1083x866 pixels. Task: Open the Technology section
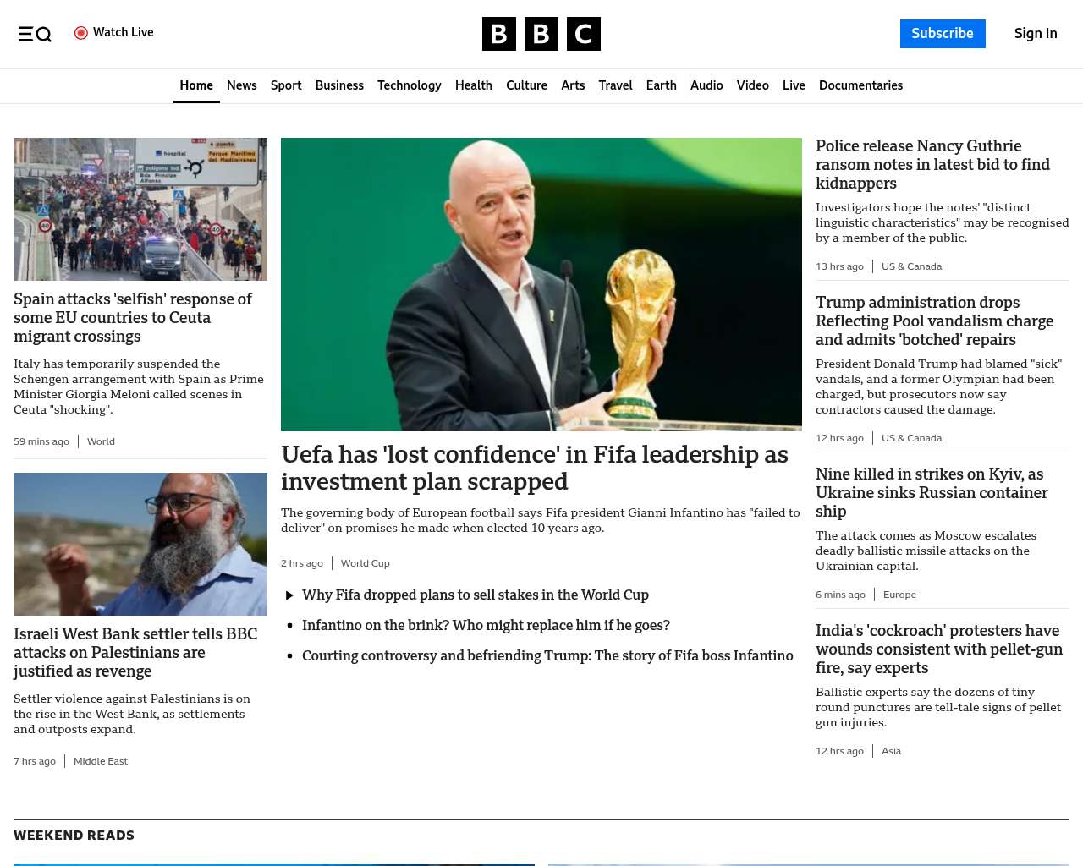(x=410, y=85)
